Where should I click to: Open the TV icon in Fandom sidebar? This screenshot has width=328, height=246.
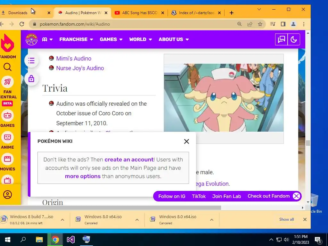[x=7, y=180]
